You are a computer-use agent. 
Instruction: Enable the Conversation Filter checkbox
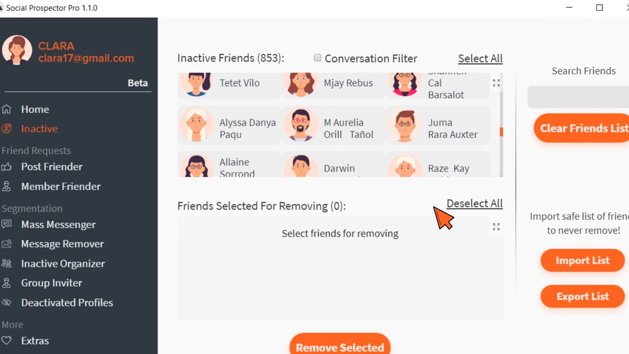[317, 58]
